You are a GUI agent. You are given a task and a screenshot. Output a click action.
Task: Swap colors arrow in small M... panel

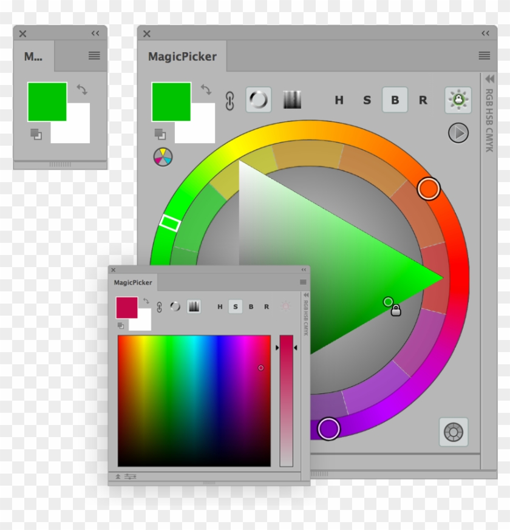coord(82,90)
